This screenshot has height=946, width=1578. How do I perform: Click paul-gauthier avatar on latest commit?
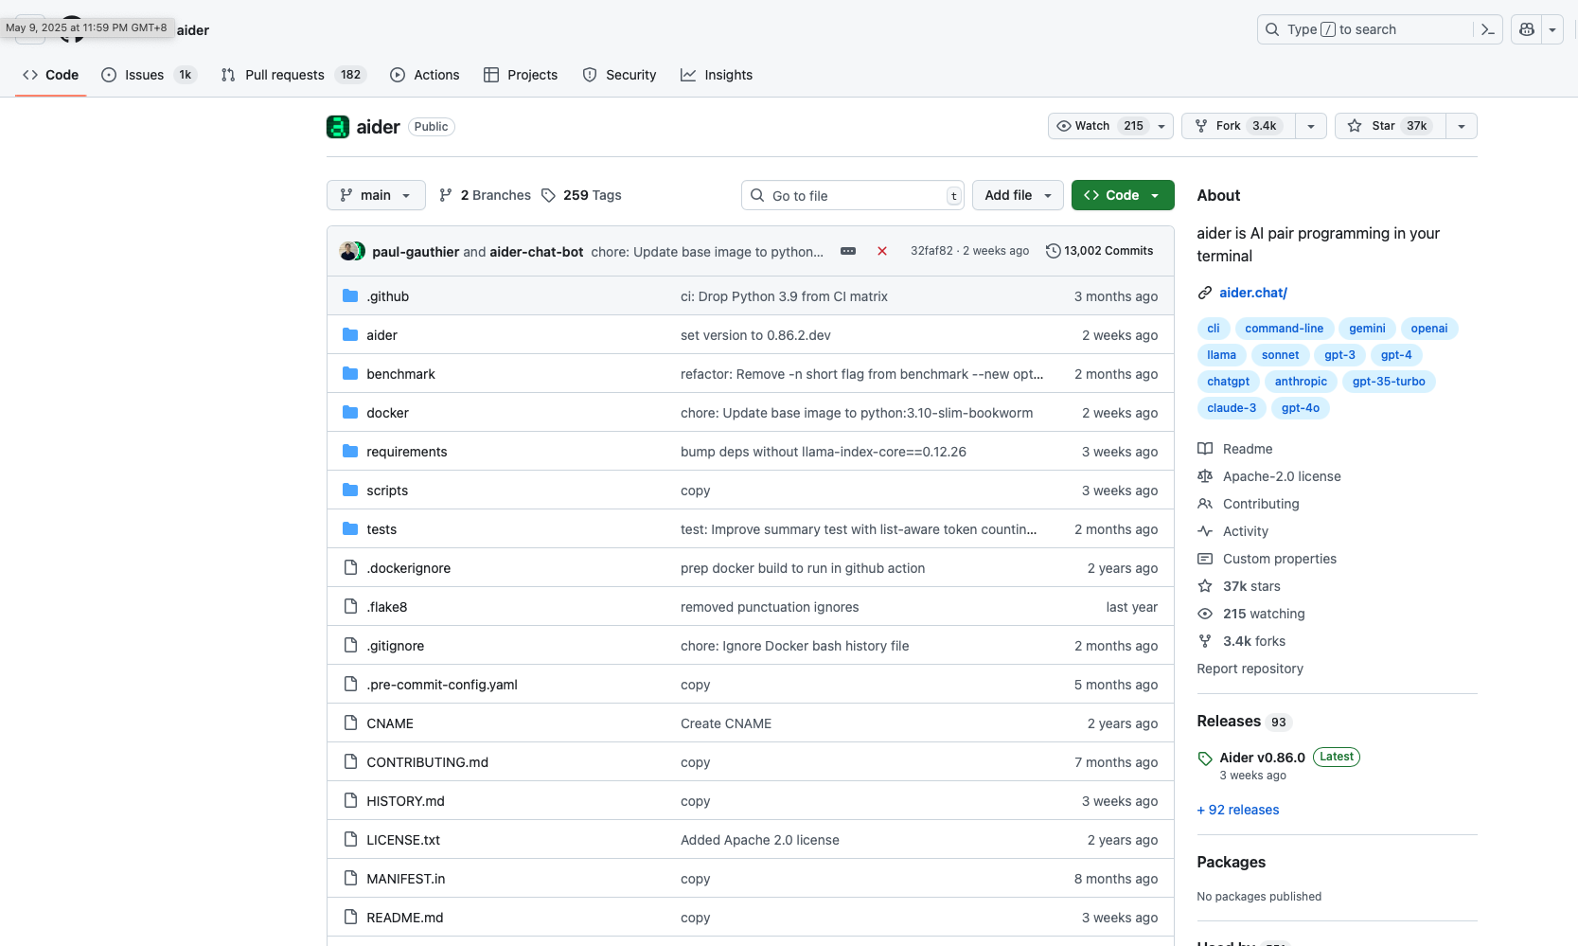point(347,251)
